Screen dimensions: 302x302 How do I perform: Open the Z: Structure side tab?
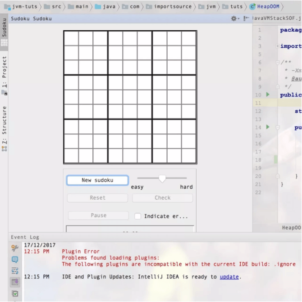pyautogui.click(x=4, y=128)
